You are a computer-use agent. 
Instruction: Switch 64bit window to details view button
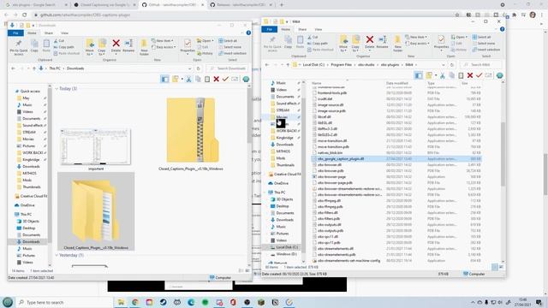[x=495, y=267]
